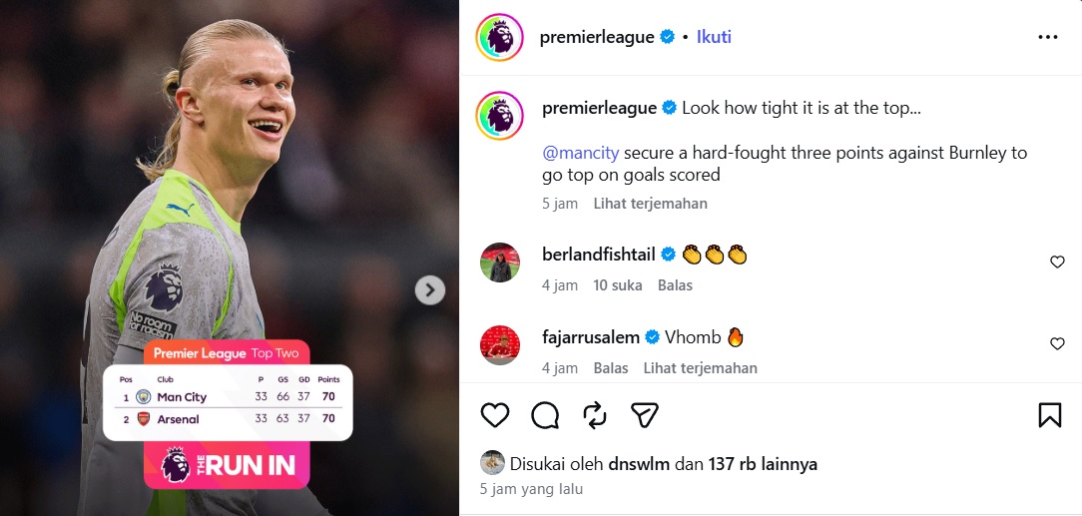Screen dimensions: 1082x516
Task: Click Lihat terjemahan under the caption
Action: coord(650,204)
